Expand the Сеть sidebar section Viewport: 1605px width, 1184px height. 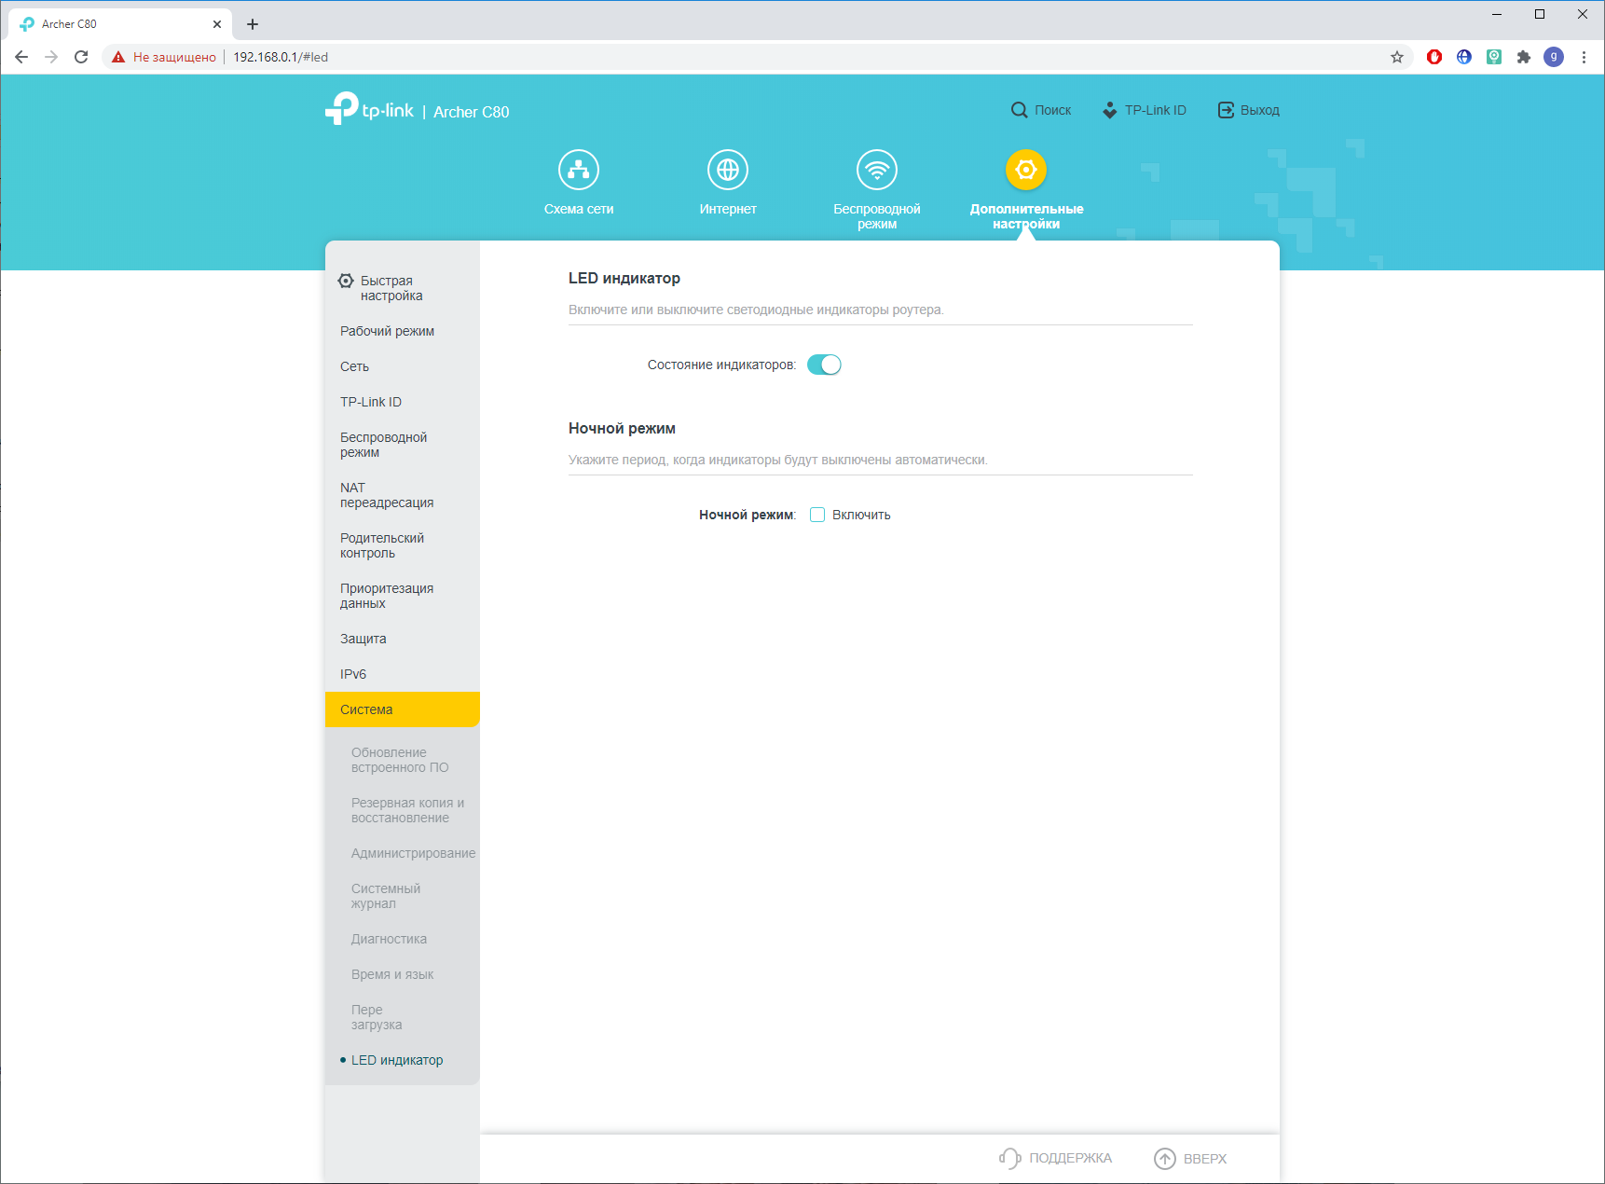[x=355, y=366]
